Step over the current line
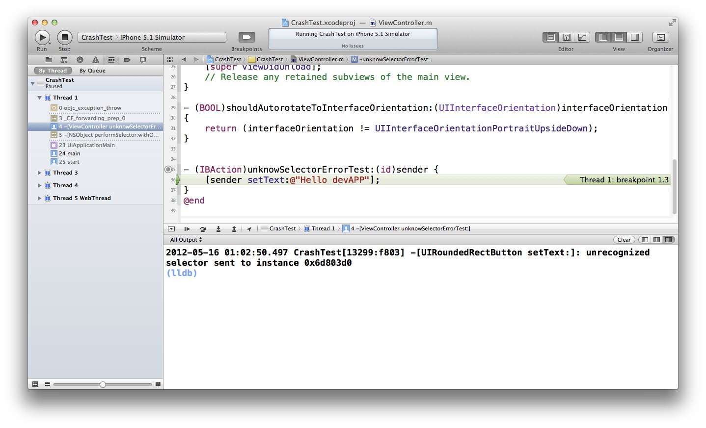The width and height of the screenshot is (706, 428). (203, 229)
